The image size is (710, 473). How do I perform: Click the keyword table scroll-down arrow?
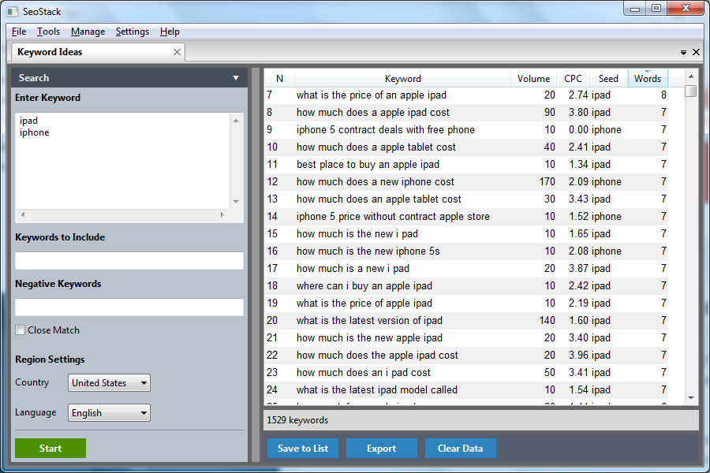[x=691, y=398]
